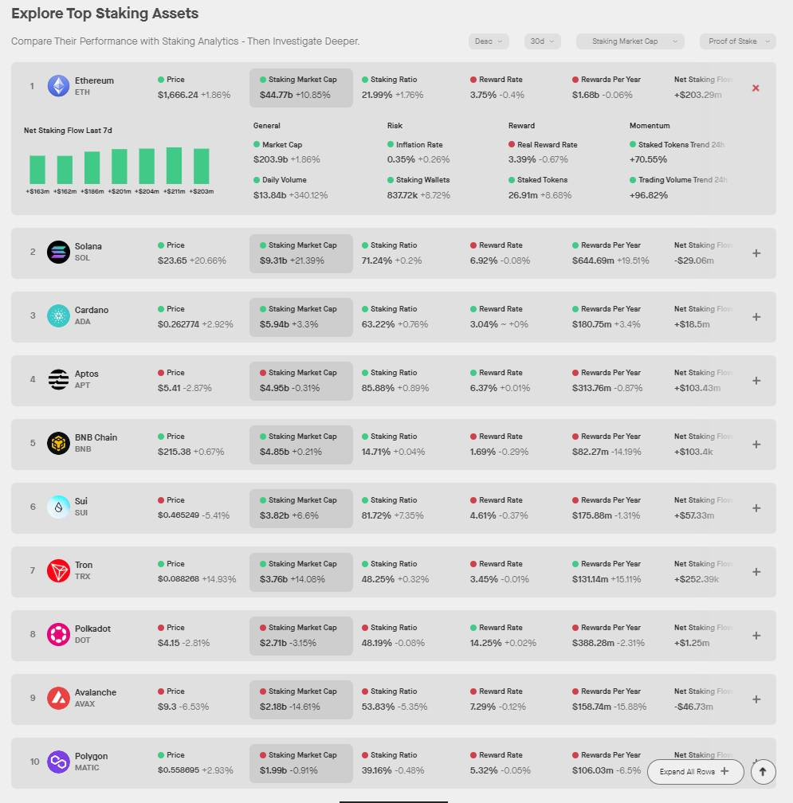
Task: Expand the Sui row details
Action: [756, 508]
